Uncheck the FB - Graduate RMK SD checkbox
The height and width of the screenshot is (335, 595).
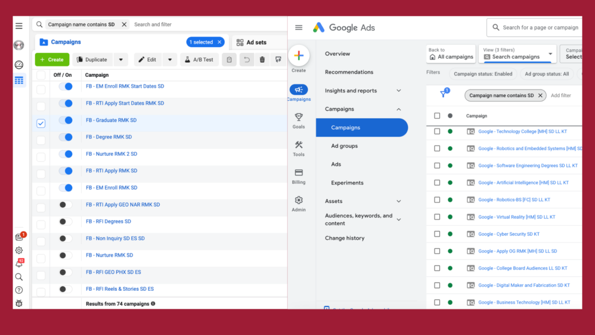pos(41,123)
